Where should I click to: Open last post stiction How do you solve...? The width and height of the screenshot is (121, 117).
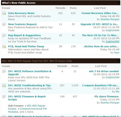click(101, 47)
